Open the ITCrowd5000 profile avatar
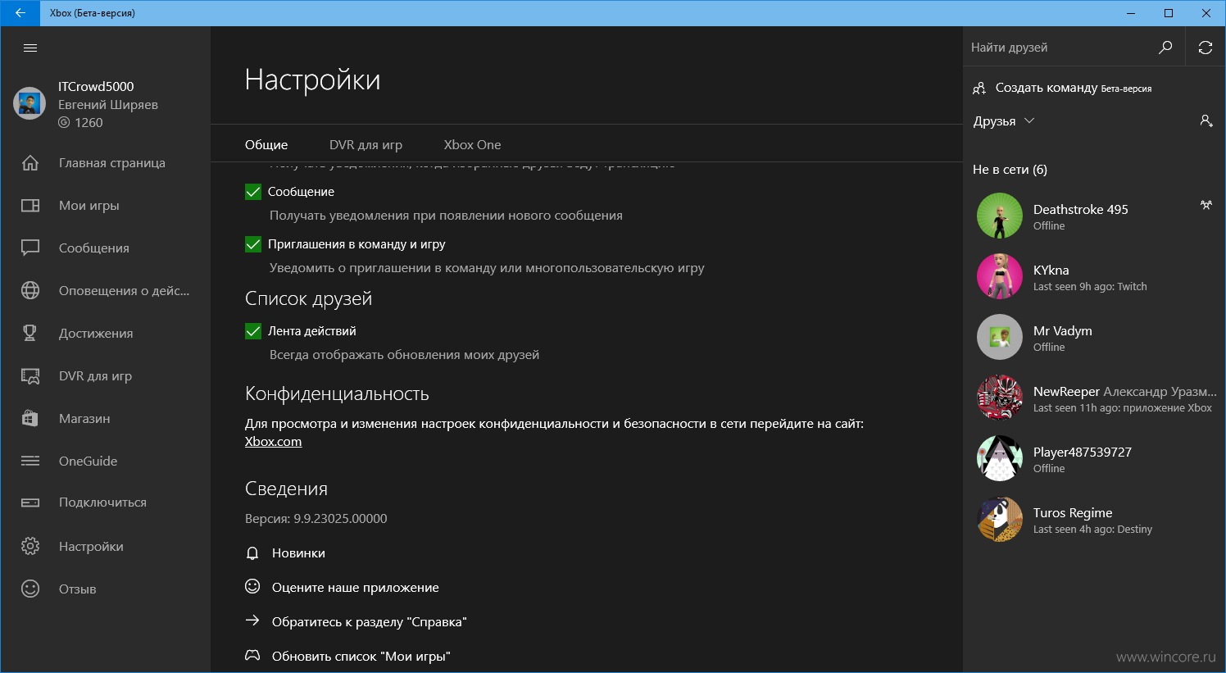 [30, 104]
